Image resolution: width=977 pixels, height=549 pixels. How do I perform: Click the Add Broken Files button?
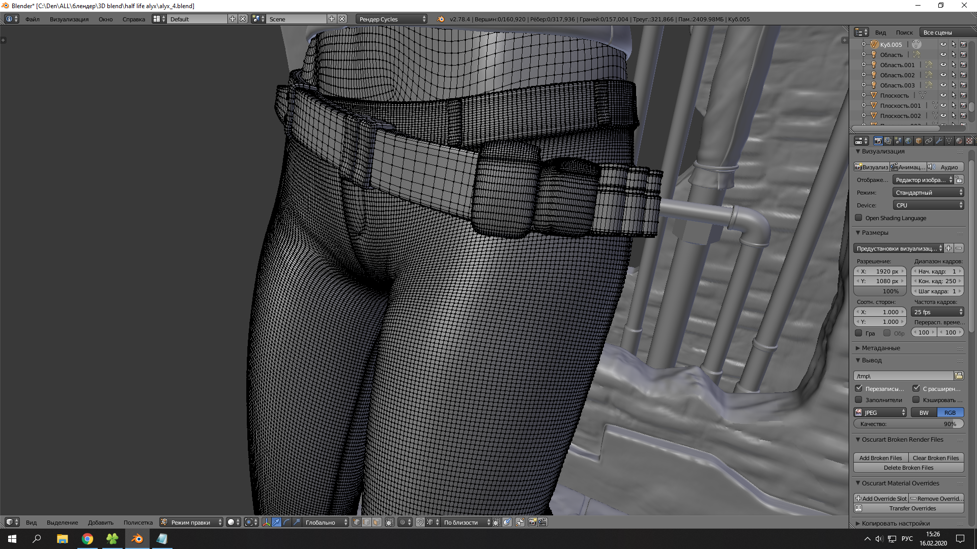point(880,458)
